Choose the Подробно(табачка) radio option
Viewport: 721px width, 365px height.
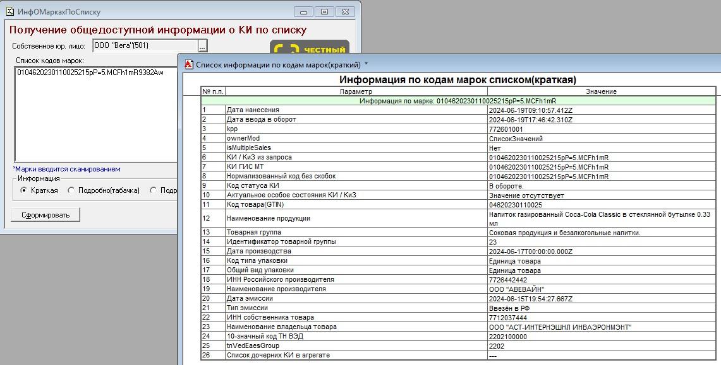point(71,190)
